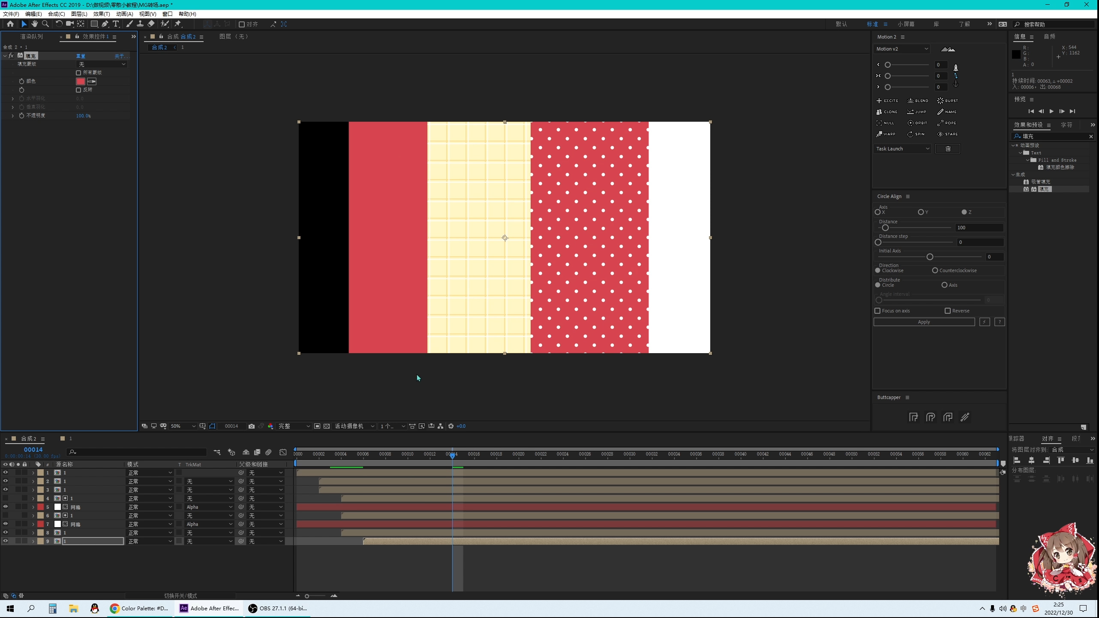
Task: Expand layer 1 disclosure triangle in timeline
Action: coord(33,473)
